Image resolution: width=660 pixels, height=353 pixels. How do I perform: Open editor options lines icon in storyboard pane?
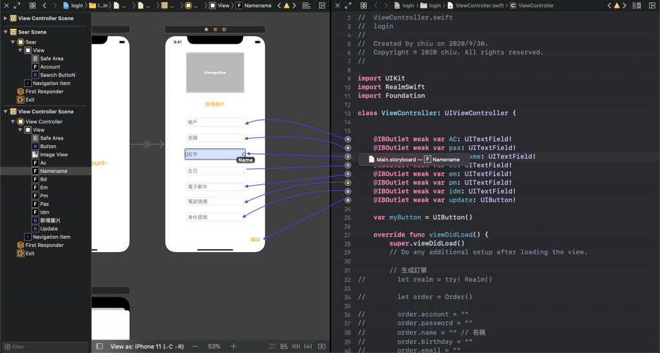[306, 5]
